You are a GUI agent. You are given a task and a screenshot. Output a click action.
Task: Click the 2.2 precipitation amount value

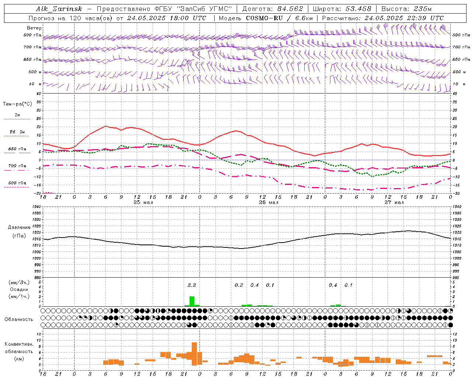click(192, 285)
